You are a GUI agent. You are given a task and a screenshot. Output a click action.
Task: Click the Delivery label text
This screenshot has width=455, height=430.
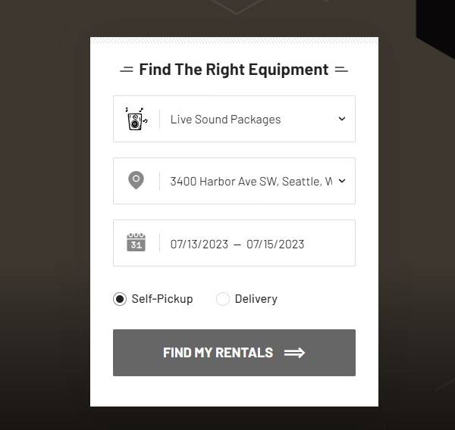coord(256,299)
